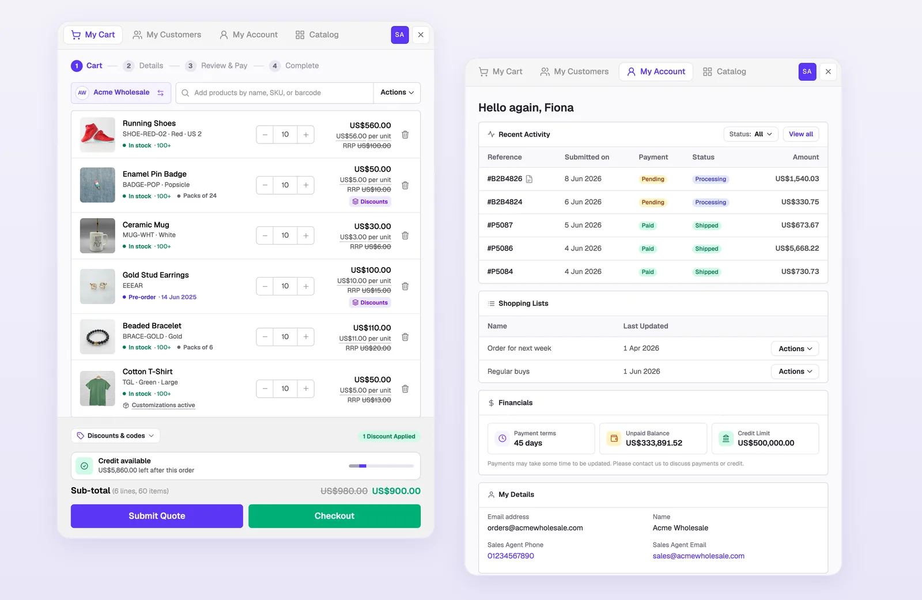Click the credit available check icon
The height and width of the screenshot is (600, 922).
(x=85, y=466)
